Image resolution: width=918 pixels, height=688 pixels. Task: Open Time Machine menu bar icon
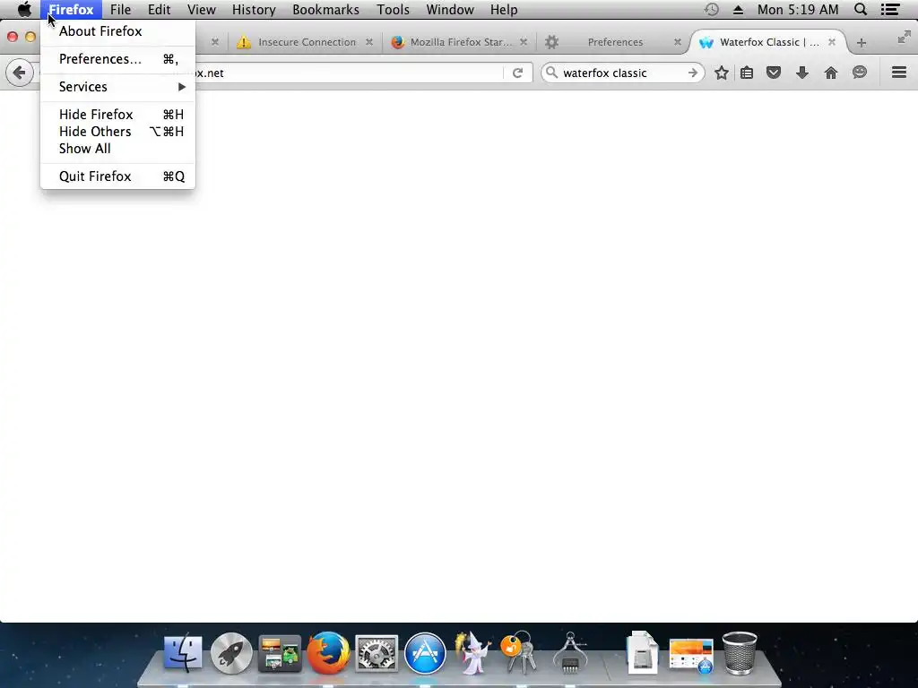711,9
